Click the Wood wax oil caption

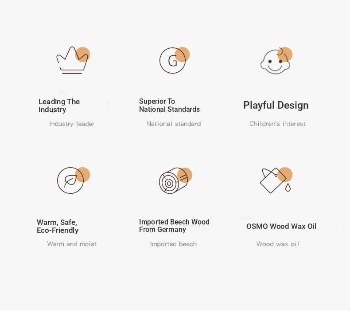coord(277,244)
